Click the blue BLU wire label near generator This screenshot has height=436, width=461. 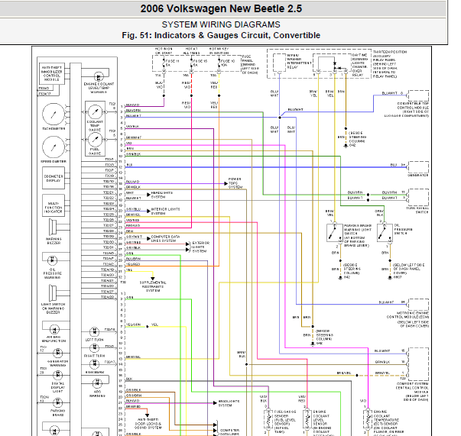[x=394, y=165]
